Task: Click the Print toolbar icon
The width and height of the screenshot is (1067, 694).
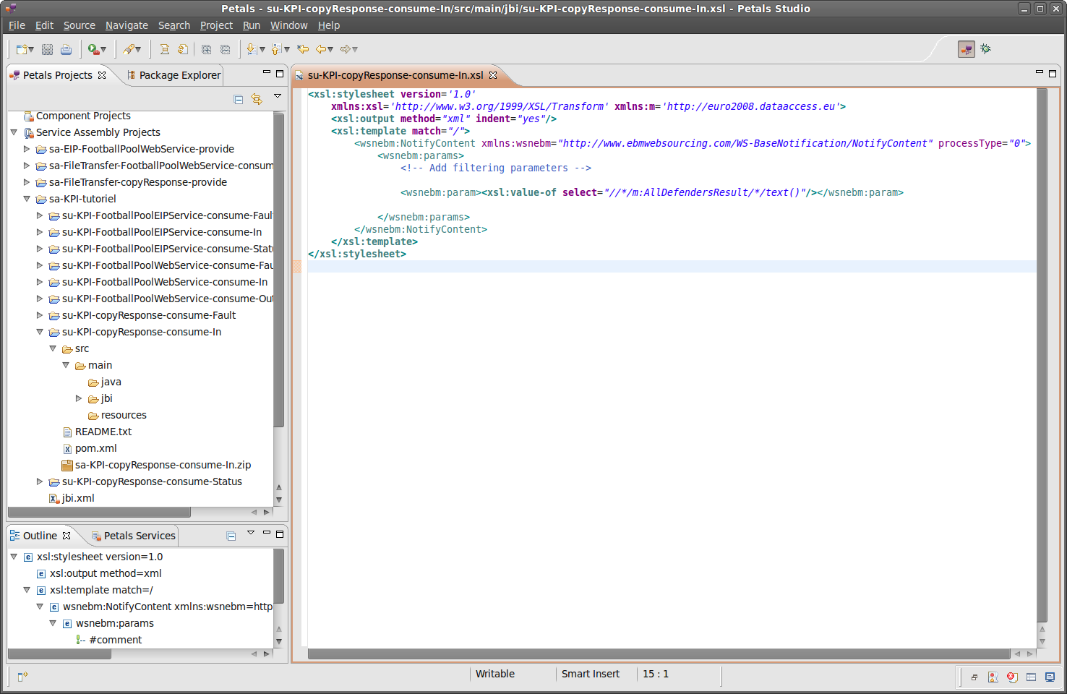Action: pyautogui.click(x=66, y=49)
